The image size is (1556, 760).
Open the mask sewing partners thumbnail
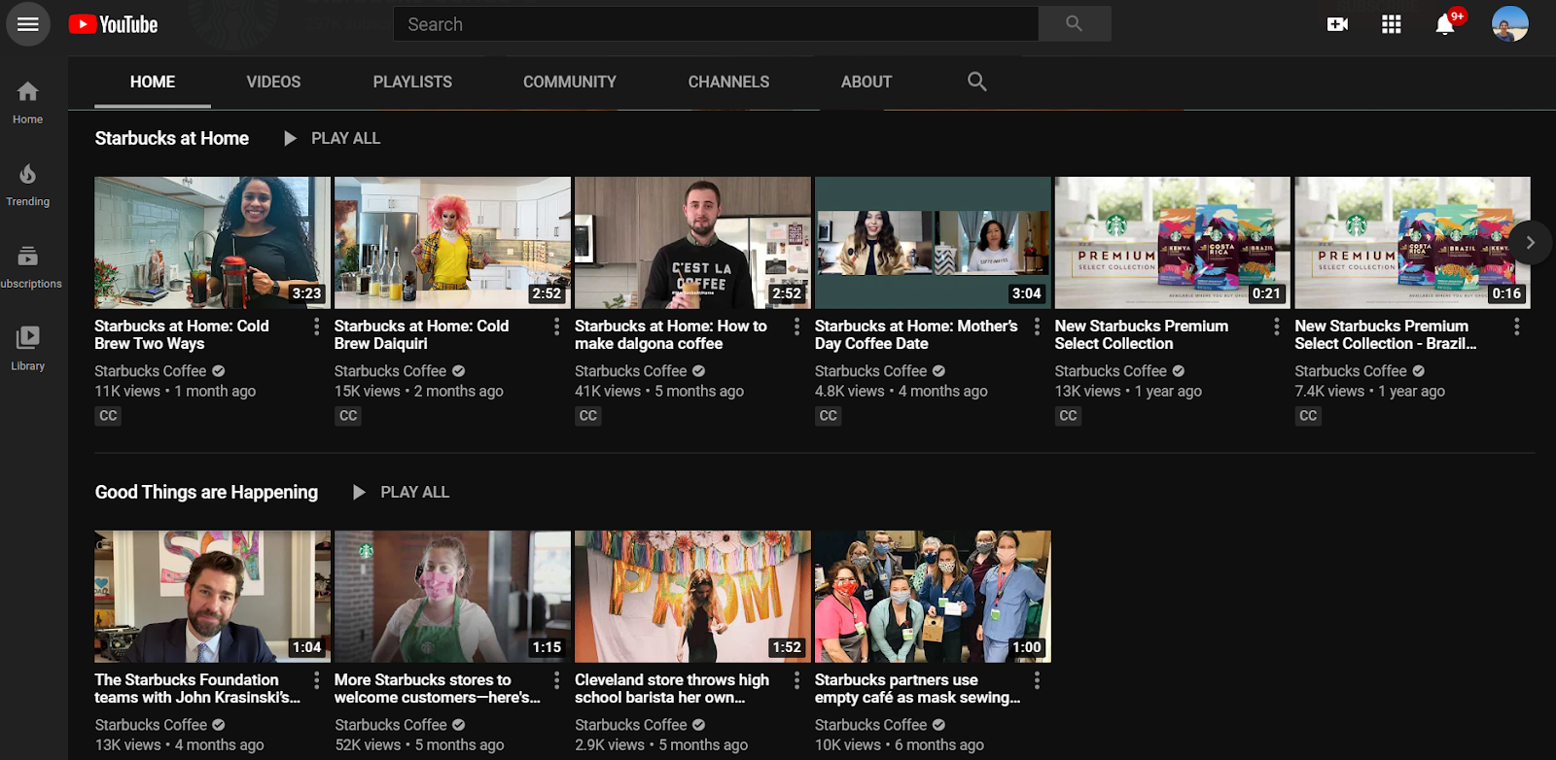click(x=933, y=597)
